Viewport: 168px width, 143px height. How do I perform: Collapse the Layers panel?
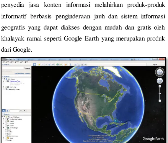[x=3, y=114]
